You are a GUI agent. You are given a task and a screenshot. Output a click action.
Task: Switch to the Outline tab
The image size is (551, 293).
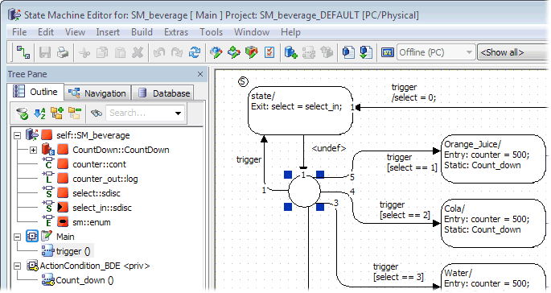tap(35, 92)
